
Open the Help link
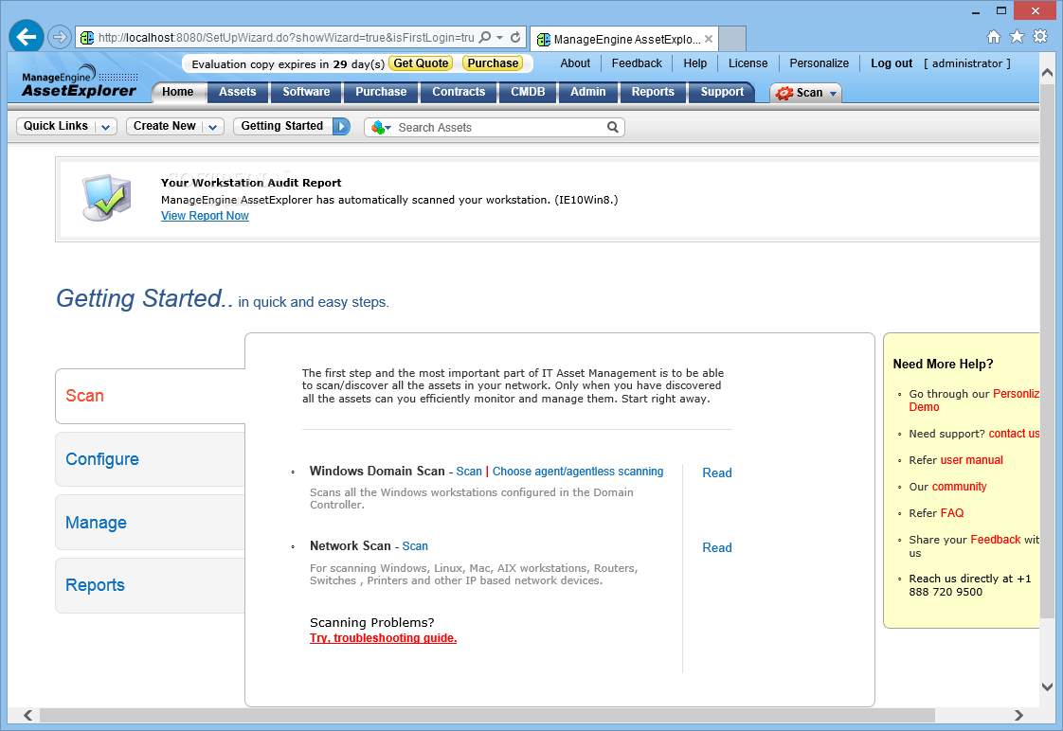tap(694, 63)
